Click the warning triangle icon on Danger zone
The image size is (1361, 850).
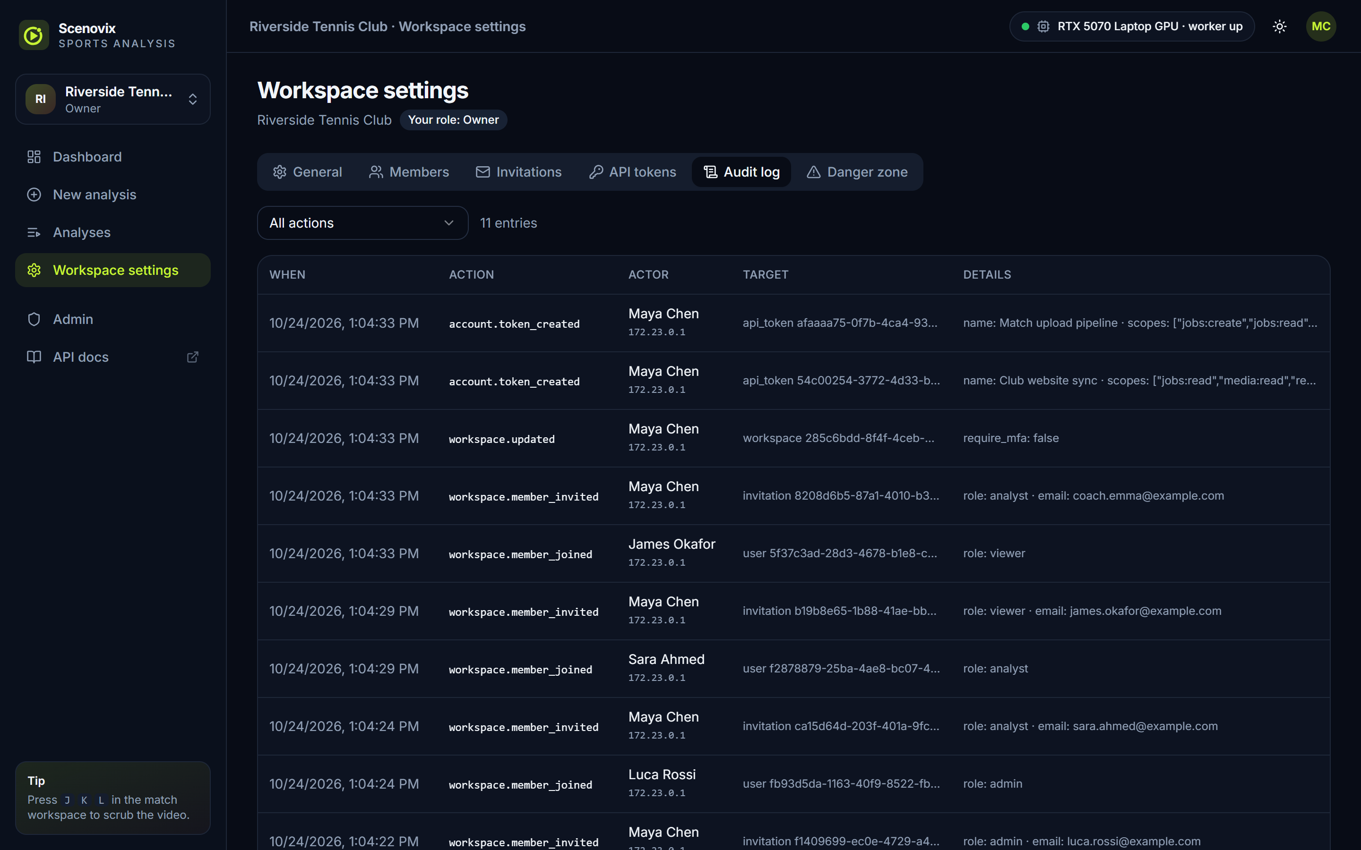pos(813,172)
